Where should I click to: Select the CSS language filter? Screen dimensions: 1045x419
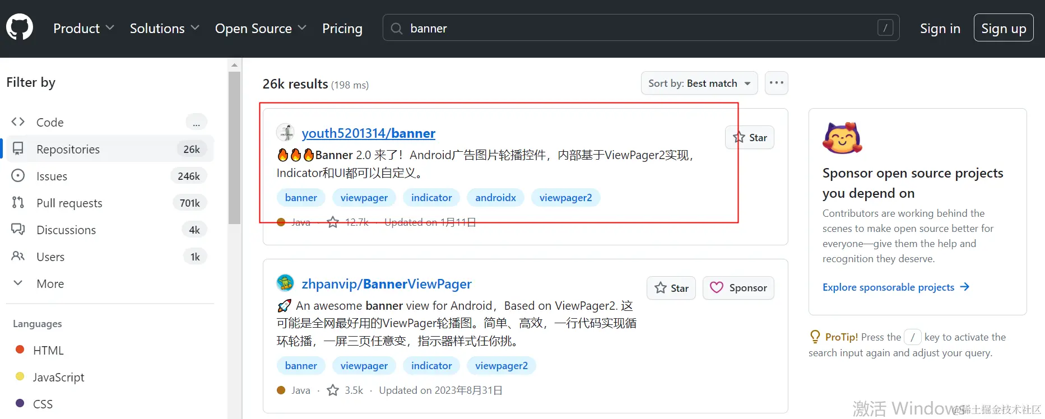(43, 404)
